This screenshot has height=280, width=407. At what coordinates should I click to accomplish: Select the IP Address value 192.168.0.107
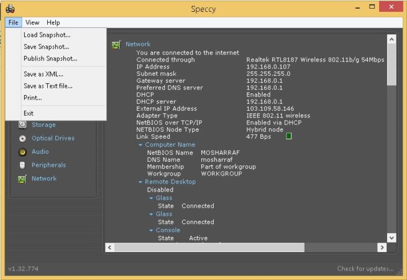(x=268, y=67)
